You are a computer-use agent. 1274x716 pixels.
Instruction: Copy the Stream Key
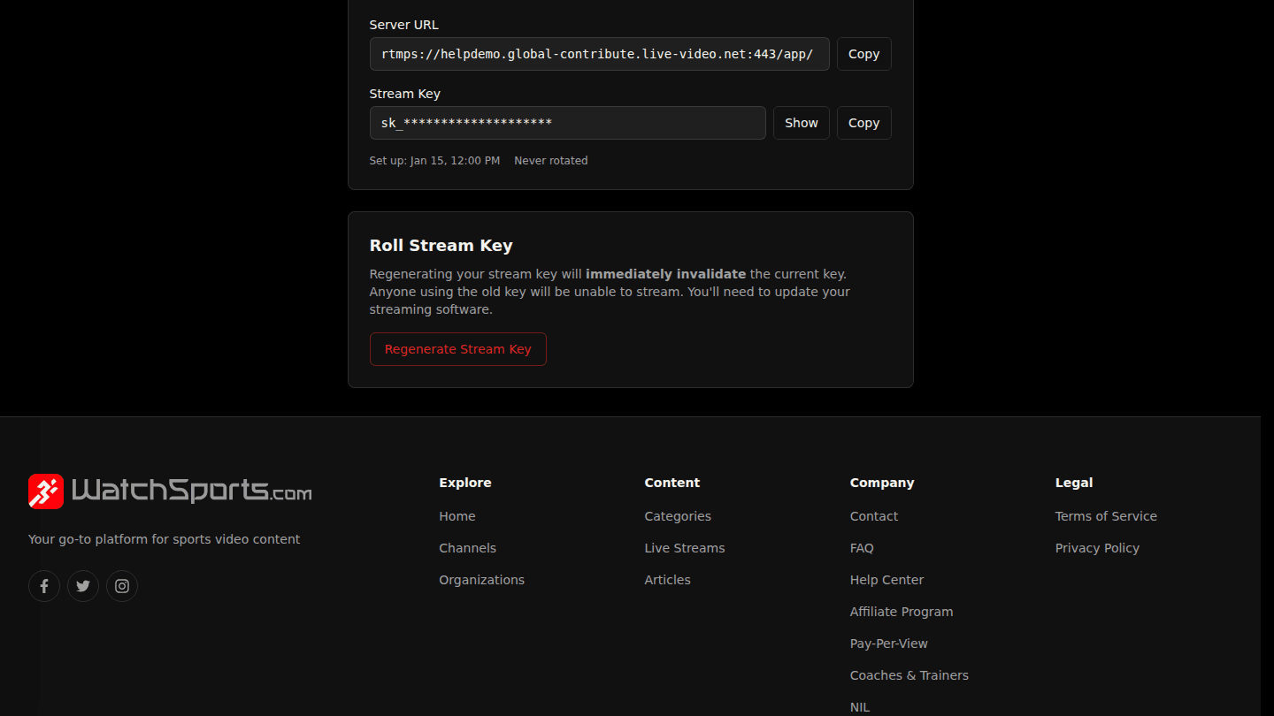click(863, 123)
